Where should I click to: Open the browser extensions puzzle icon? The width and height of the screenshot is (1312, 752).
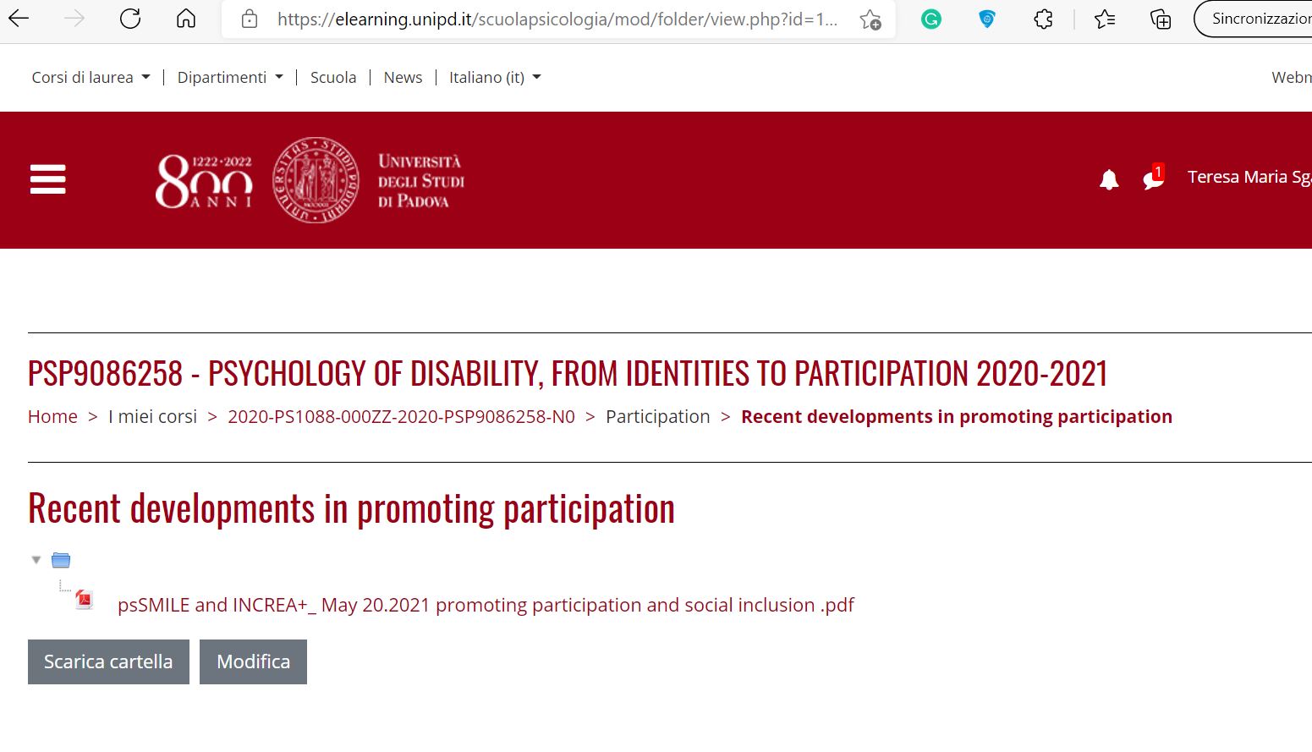tap(1044, 19)
